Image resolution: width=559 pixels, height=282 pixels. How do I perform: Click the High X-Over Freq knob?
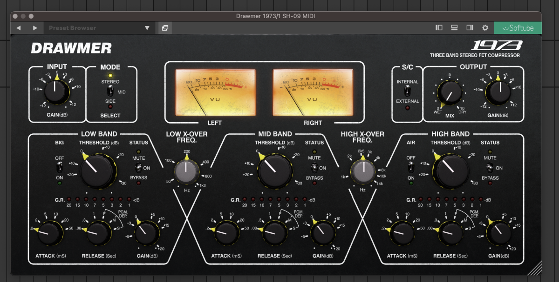362,172
